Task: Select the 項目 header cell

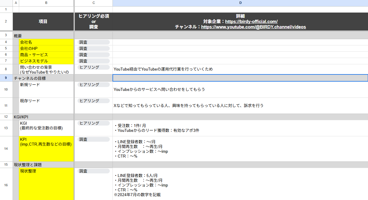Action: (43, 22)
